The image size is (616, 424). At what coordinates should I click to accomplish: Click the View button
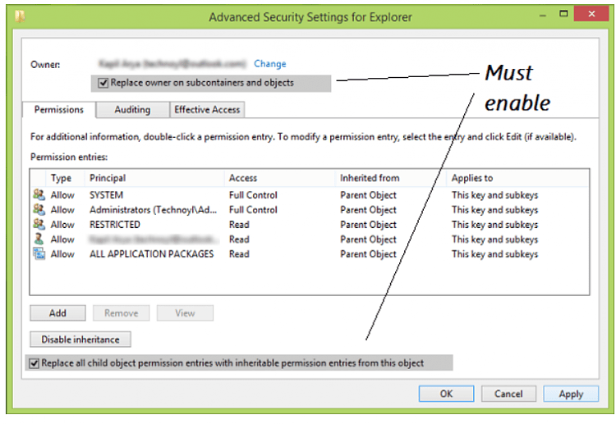[185, 313]
